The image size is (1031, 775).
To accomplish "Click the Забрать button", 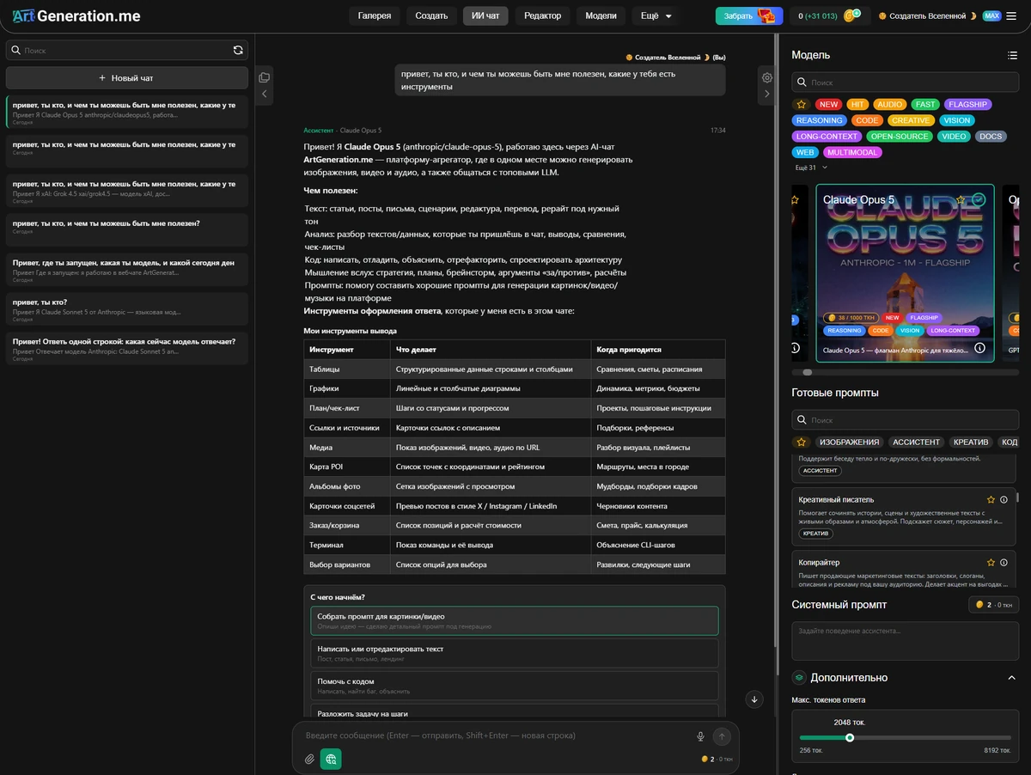I will (749, 15).
